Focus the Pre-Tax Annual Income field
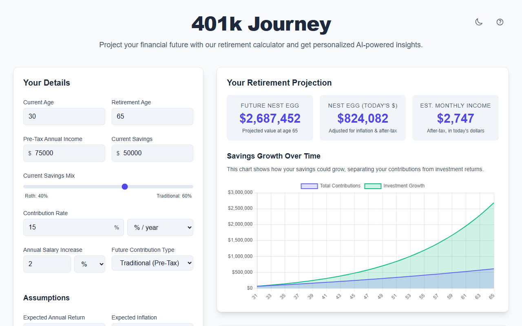522x326 pixels. pyautogui.click(x=64, y=153)
